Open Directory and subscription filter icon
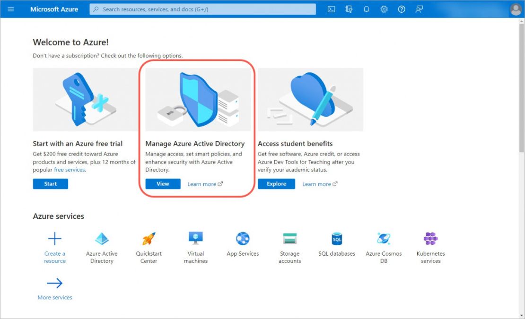525x319 pixels. [x=349, y=9]
